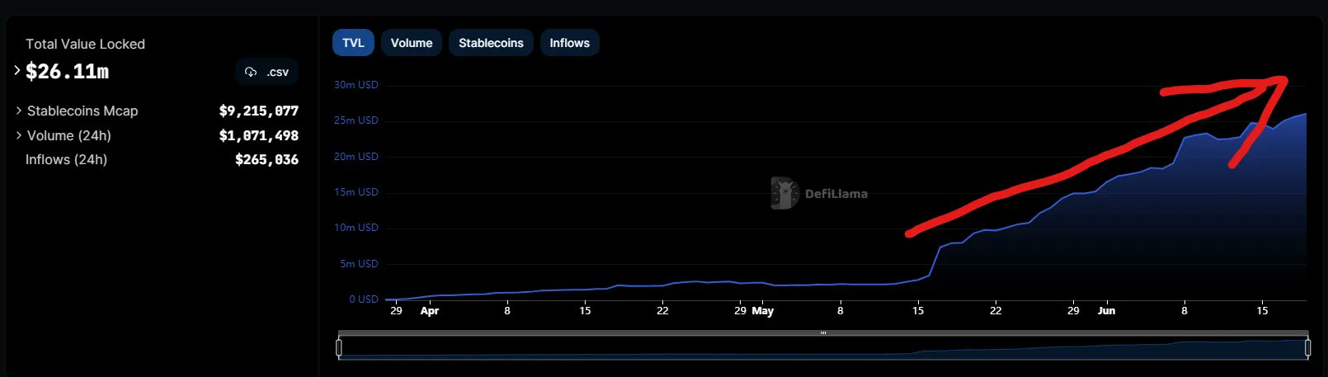1328x377 pixels.
Task: Click the Apr label on the date axis
Action: pos(430,311)
